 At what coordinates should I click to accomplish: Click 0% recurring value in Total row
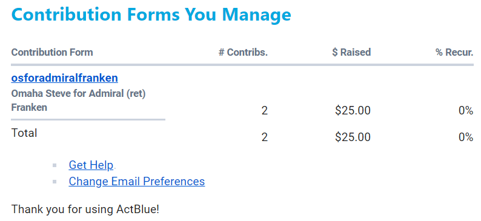tap(466, 137)
